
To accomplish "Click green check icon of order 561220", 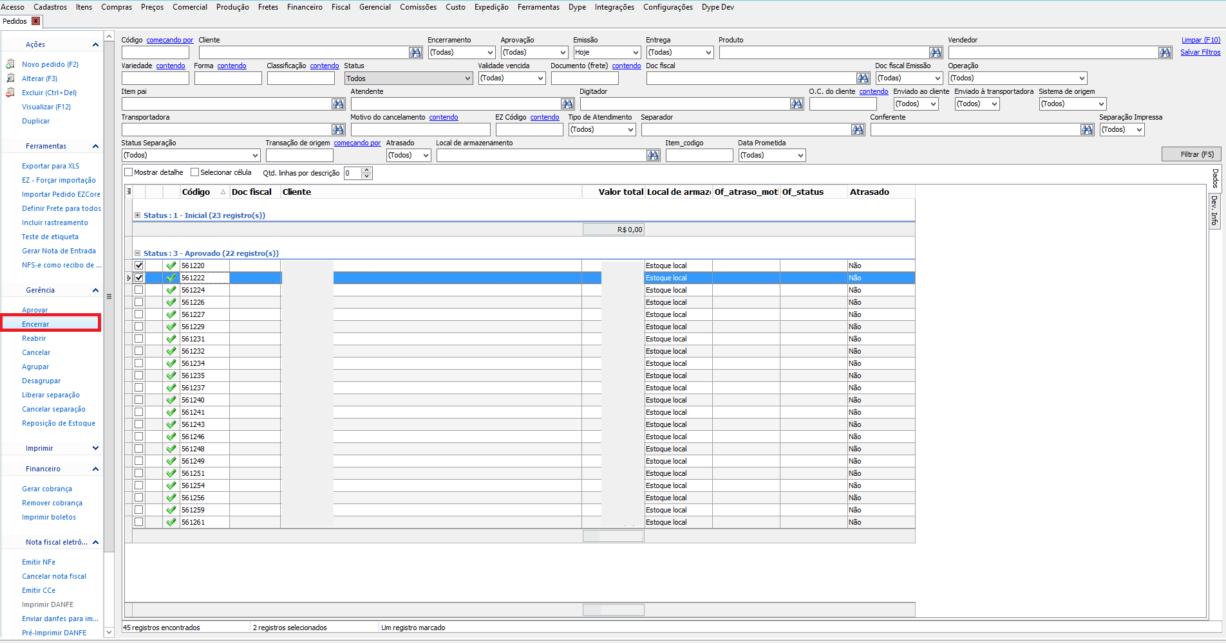I will tap(171, 266).
